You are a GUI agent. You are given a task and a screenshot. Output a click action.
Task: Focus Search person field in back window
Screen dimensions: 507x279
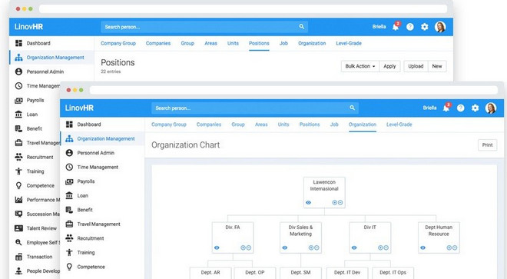pyautogui.click(x=204, y=27)
